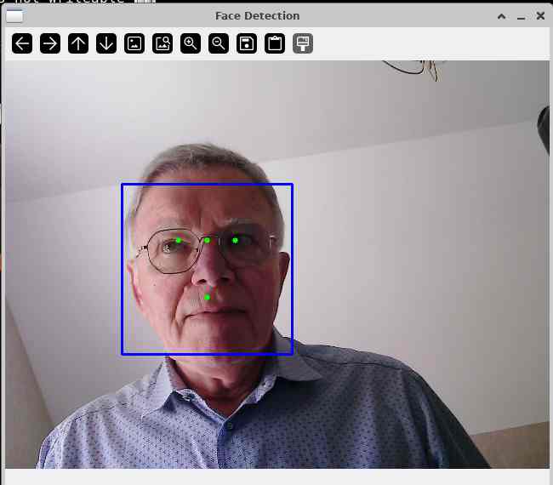The image size is (553, 485).
Task: Shade window with up caret button
Action: point(501,16)
